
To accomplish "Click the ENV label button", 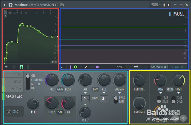I will (x=95, y=90).
